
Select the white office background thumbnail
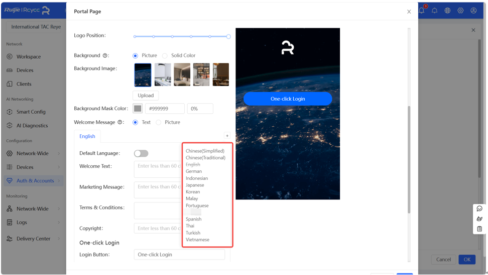(163, 75)
